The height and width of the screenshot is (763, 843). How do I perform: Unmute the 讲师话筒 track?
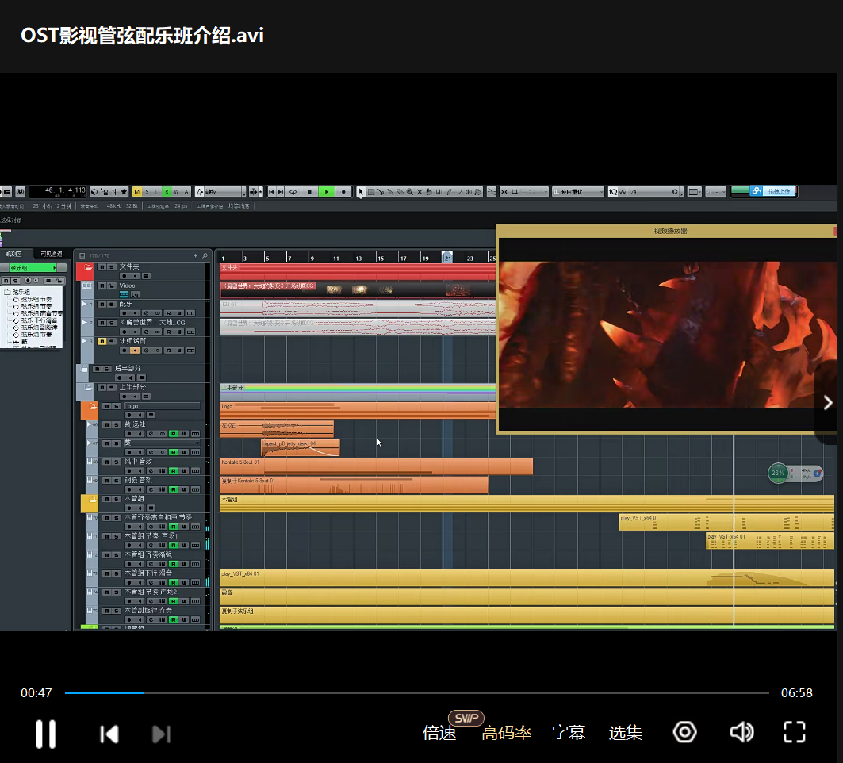tap(102, 341)
